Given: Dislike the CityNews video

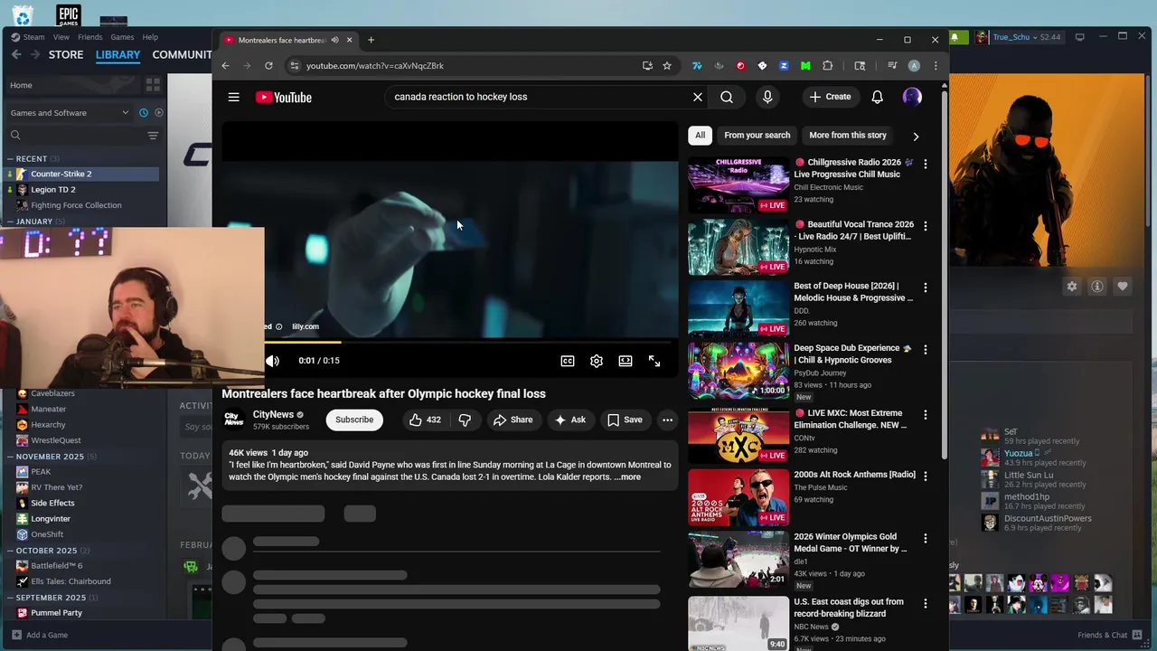Looking at the screenshot, I should 465,420.
